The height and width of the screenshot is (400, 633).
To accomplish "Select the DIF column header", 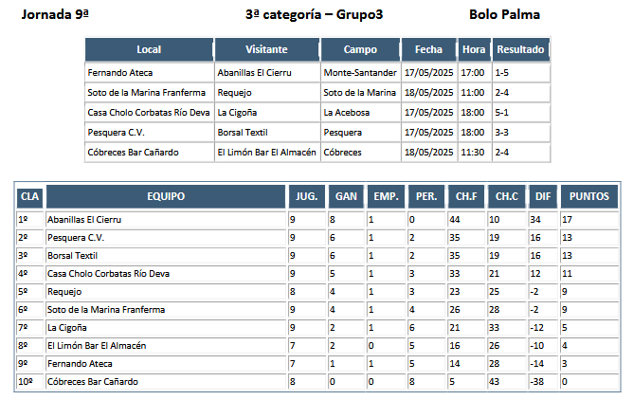I will click(543, 196).
